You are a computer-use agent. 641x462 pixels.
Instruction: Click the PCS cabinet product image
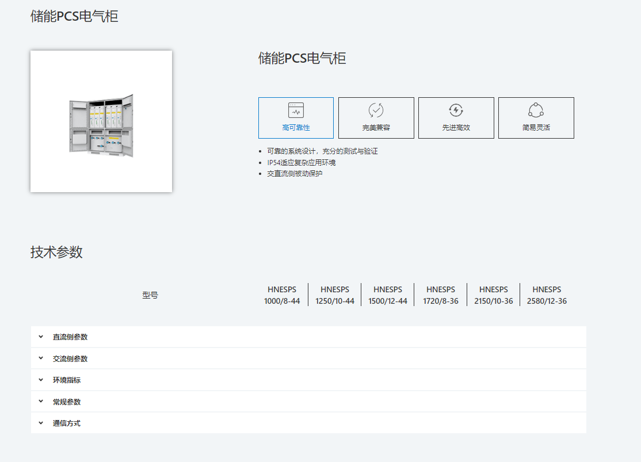click(x=101, y=121)
